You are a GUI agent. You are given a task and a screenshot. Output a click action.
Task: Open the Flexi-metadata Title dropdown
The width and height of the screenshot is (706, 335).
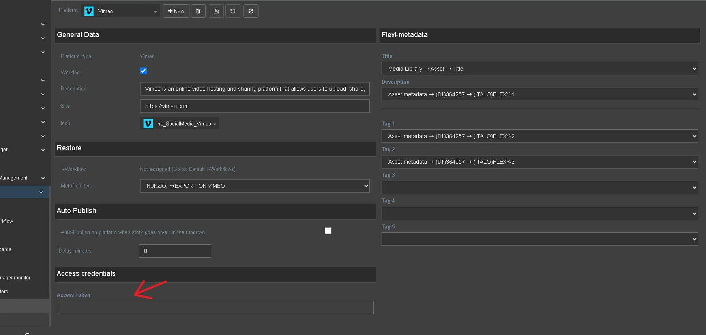pyautogui.click(x=539, y=69)
